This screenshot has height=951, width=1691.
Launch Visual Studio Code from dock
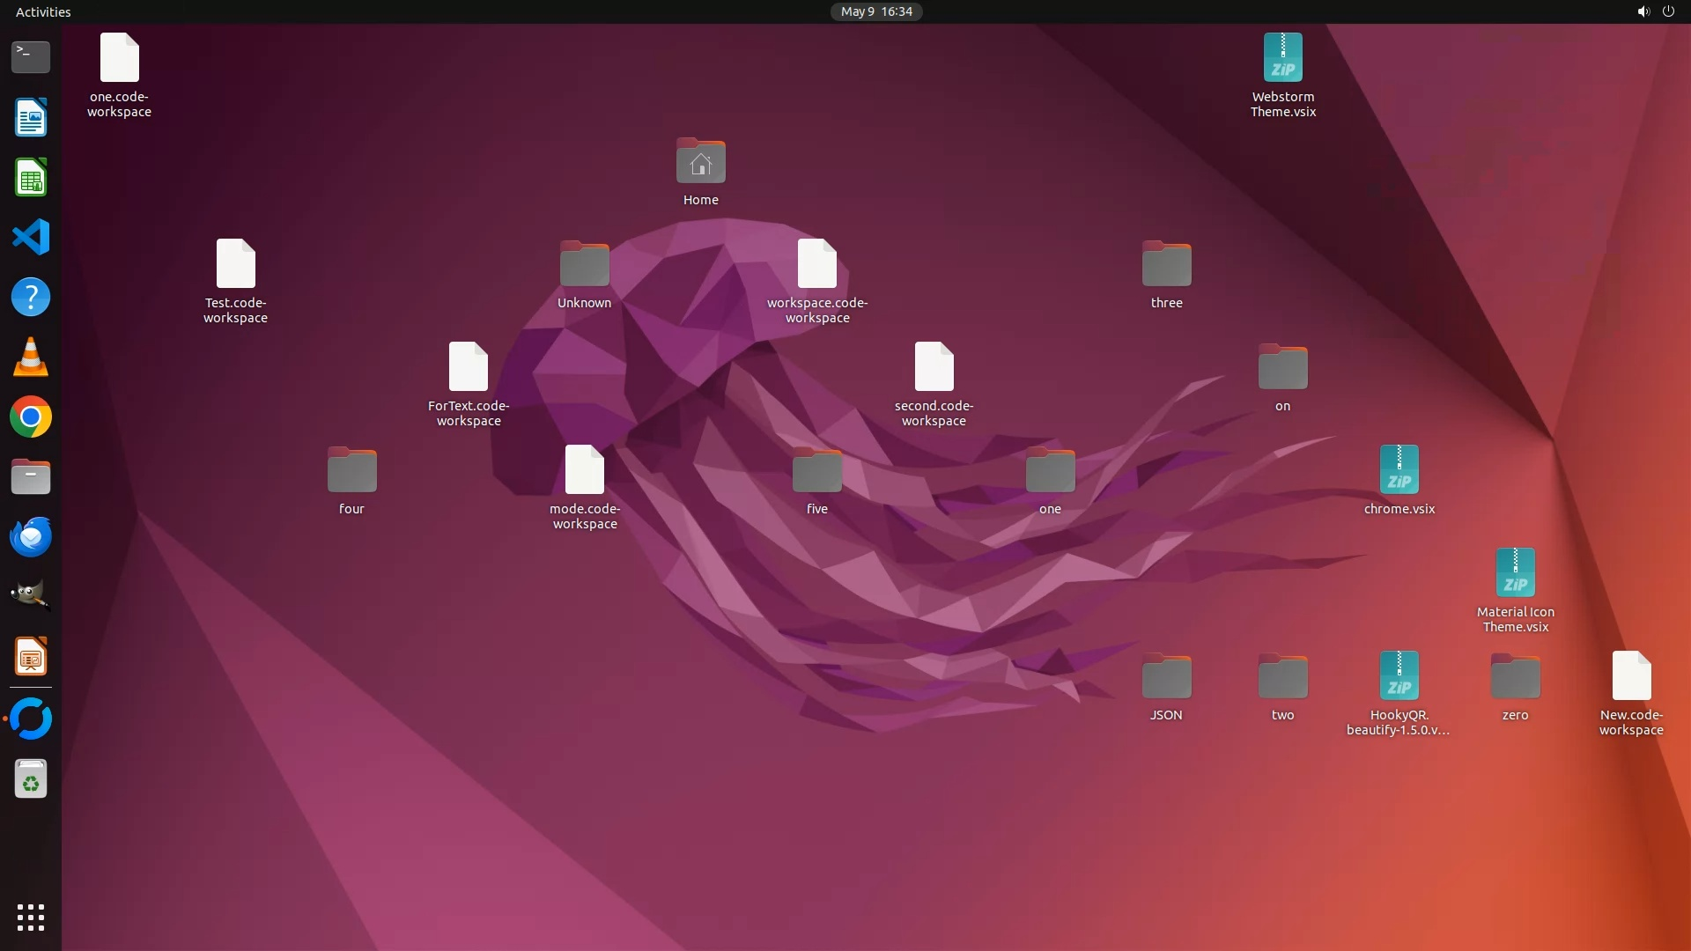(31, 237)
